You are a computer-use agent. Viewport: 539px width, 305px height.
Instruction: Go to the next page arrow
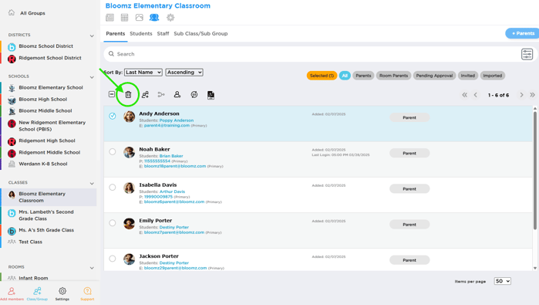(x=521, y=95)
